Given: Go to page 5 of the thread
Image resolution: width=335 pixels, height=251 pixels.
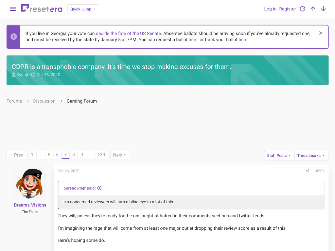Looking at the screenshot, I should [49, 155].
